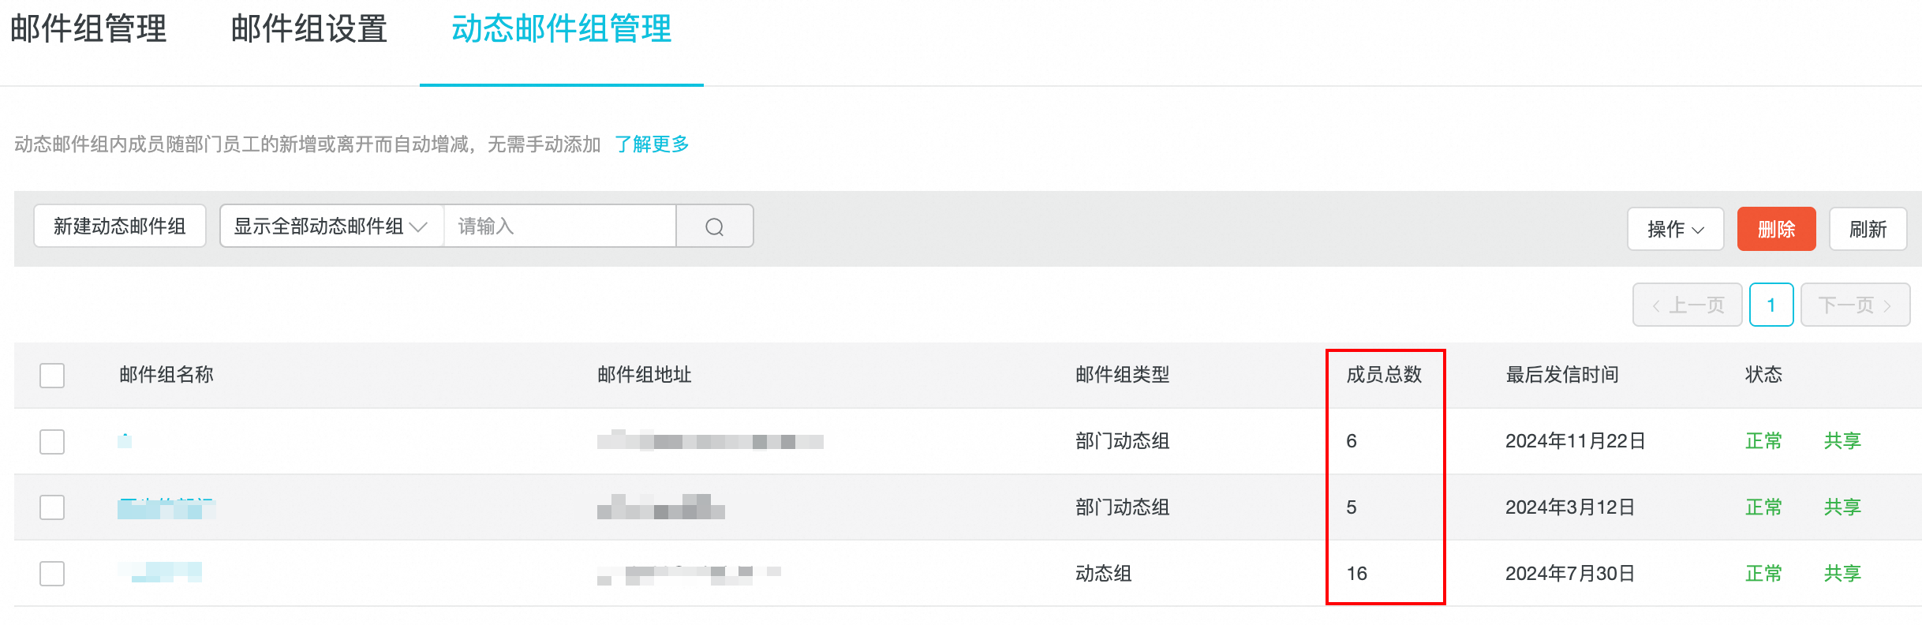Image resolution: width=1922 pixels, height=625 pixels.
Task: Click the 刷新 button
Action: (x=1868, y=229)
